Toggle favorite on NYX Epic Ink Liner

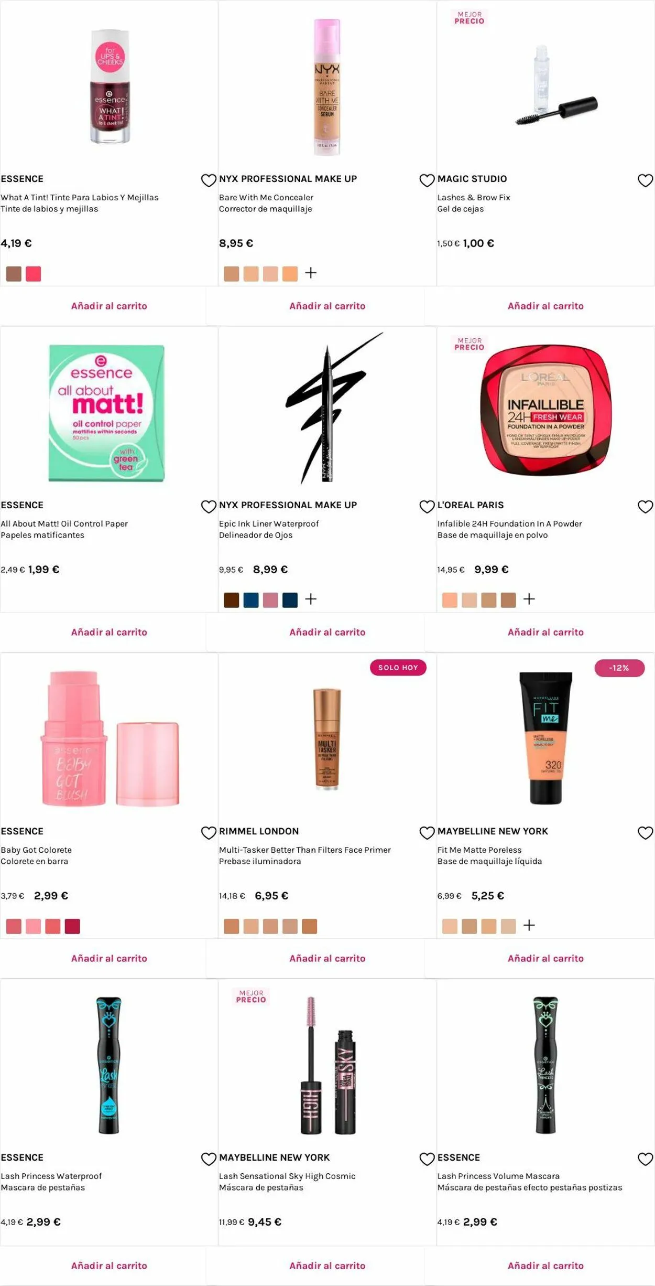[427, 507]
